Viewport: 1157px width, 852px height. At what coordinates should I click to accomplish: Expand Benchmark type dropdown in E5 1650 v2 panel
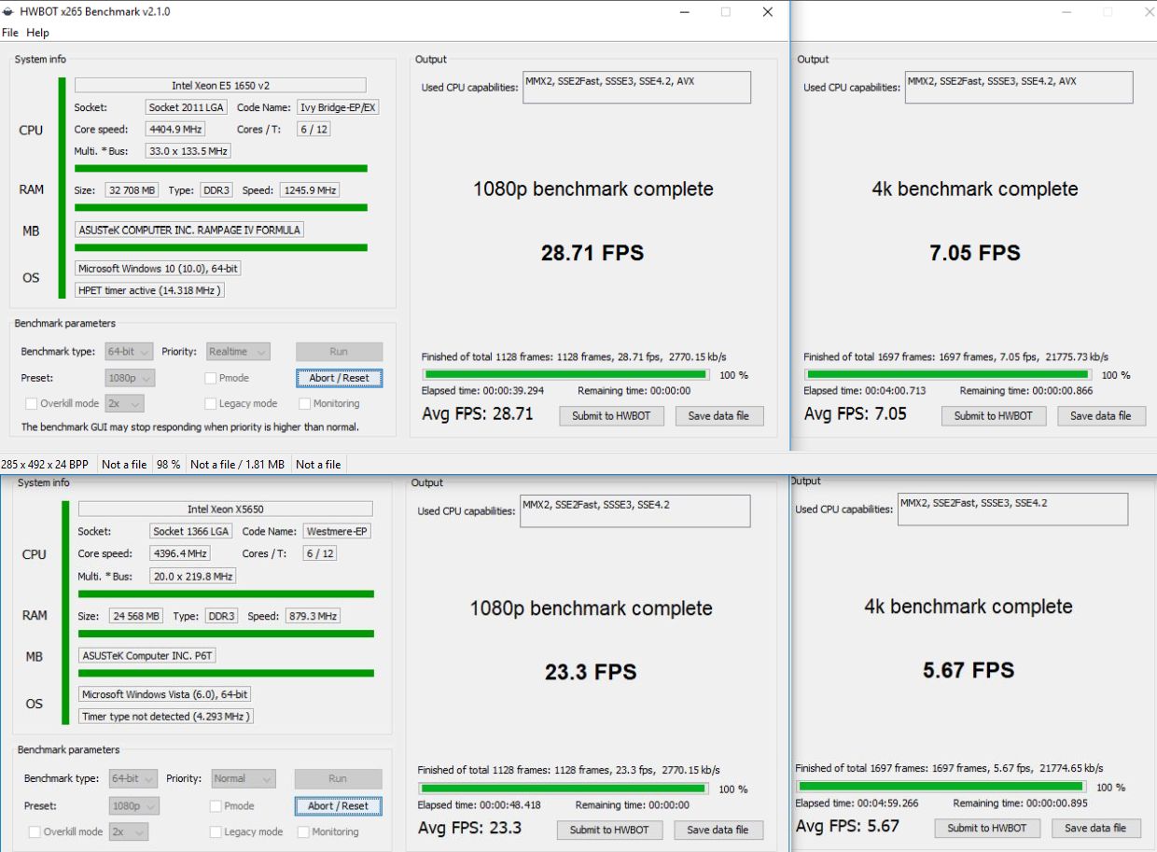[130, 352]
